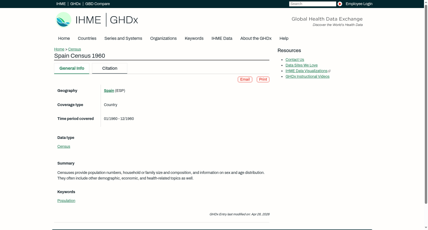
Task: Open IHME link in top bar
Action: 61,4
